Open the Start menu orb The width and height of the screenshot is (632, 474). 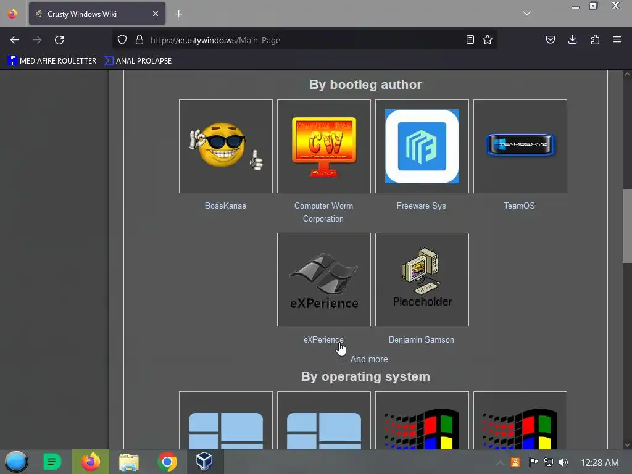pos(16,462)
